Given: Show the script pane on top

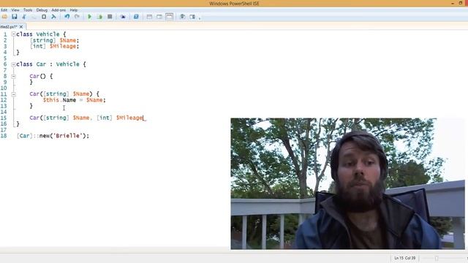Looking at the screenshot, I should (149, 17).
